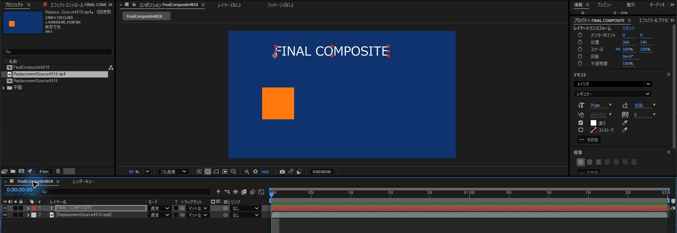Screen dimensions: 677x233
Task: Click the center align text paragraph button
Action: tap(590, 162)
